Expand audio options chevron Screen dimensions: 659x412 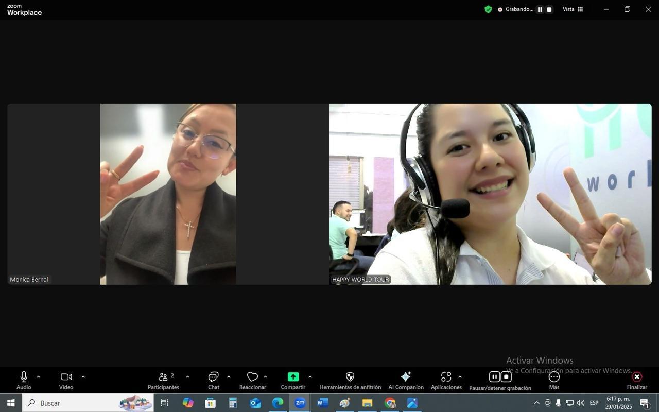[38, 377]
